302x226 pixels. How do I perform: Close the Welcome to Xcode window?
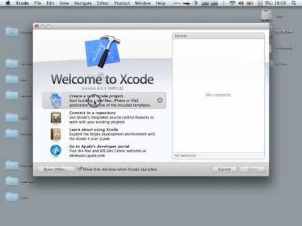(37, 26)
